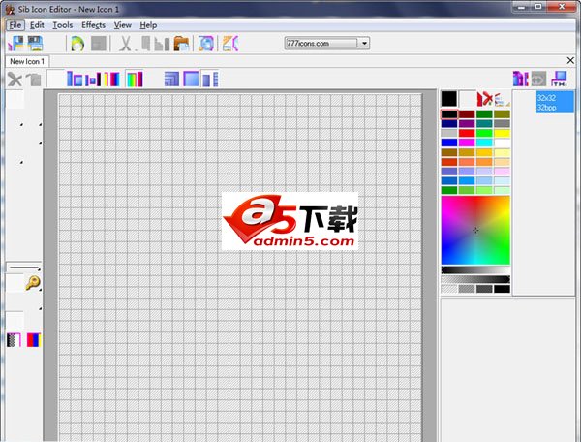Click the delete X icon in second toolbar

[x=15, y=79]
